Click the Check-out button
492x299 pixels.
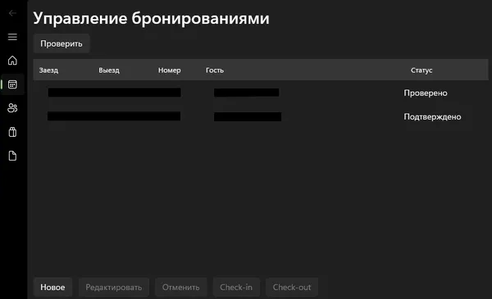click(292, 287)
